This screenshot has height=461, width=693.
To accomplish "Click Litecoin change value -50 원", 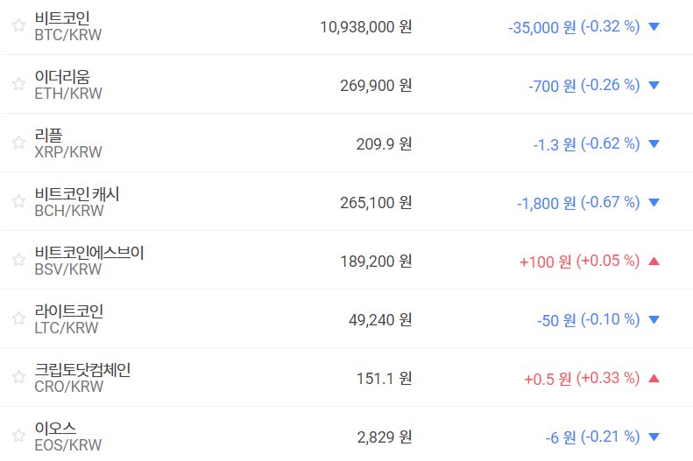I will tap(554, 319).
